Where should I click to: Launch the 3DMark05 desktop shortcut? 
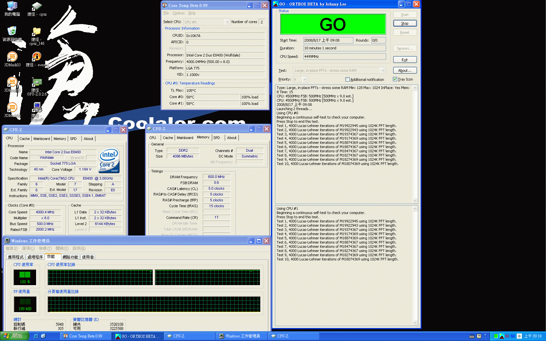[x=12, y=85]
